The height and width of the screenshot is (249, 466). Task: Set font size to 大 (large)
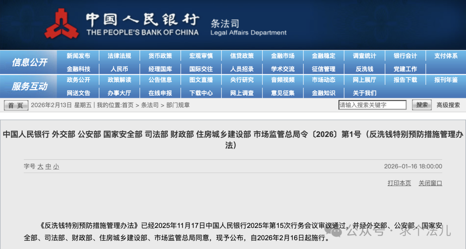tap(41, 167)
